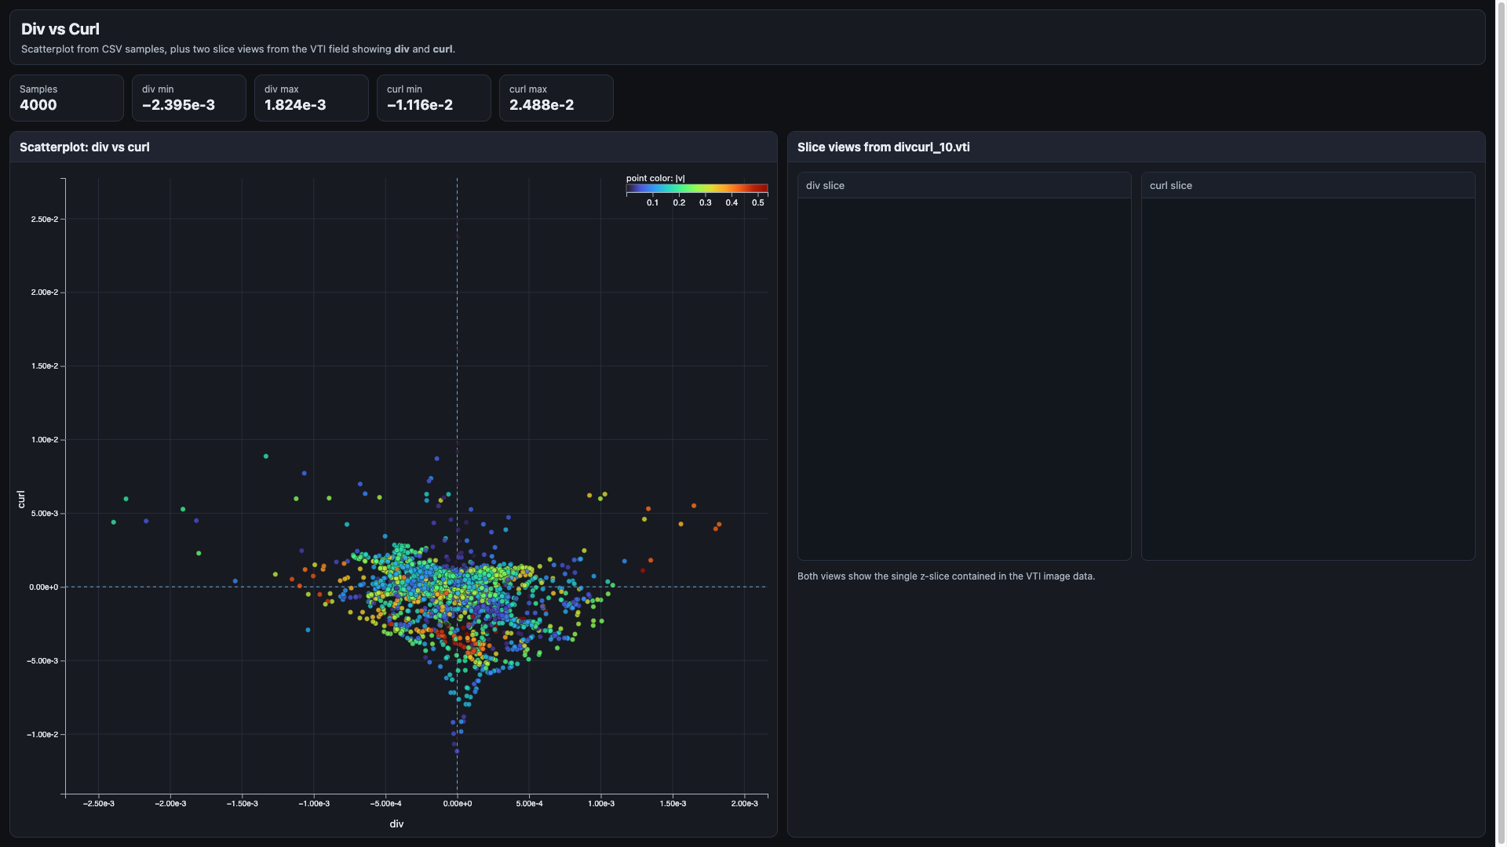
Task: Click the y-axis tick 2.50e-2
Action: pyautogui.click(x=45, y=219)
